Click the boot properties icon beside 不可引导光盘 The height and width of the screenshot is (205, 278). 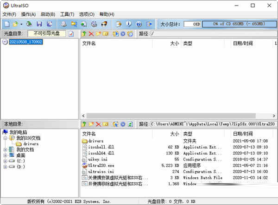(x=71, y=34)
